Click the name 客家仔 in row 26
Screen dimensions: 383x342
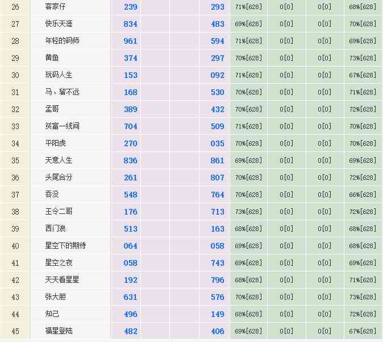(56, 7)
